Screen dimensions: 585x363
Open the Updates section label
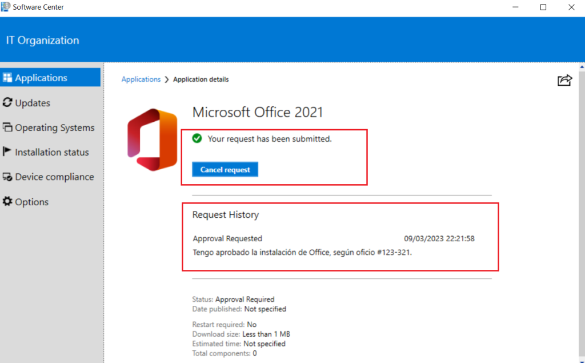pos(33,103)
